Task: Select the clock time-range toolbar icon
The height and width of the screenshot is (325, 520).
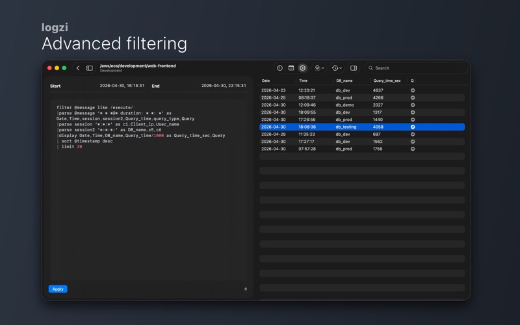Action: coord(279,68)
